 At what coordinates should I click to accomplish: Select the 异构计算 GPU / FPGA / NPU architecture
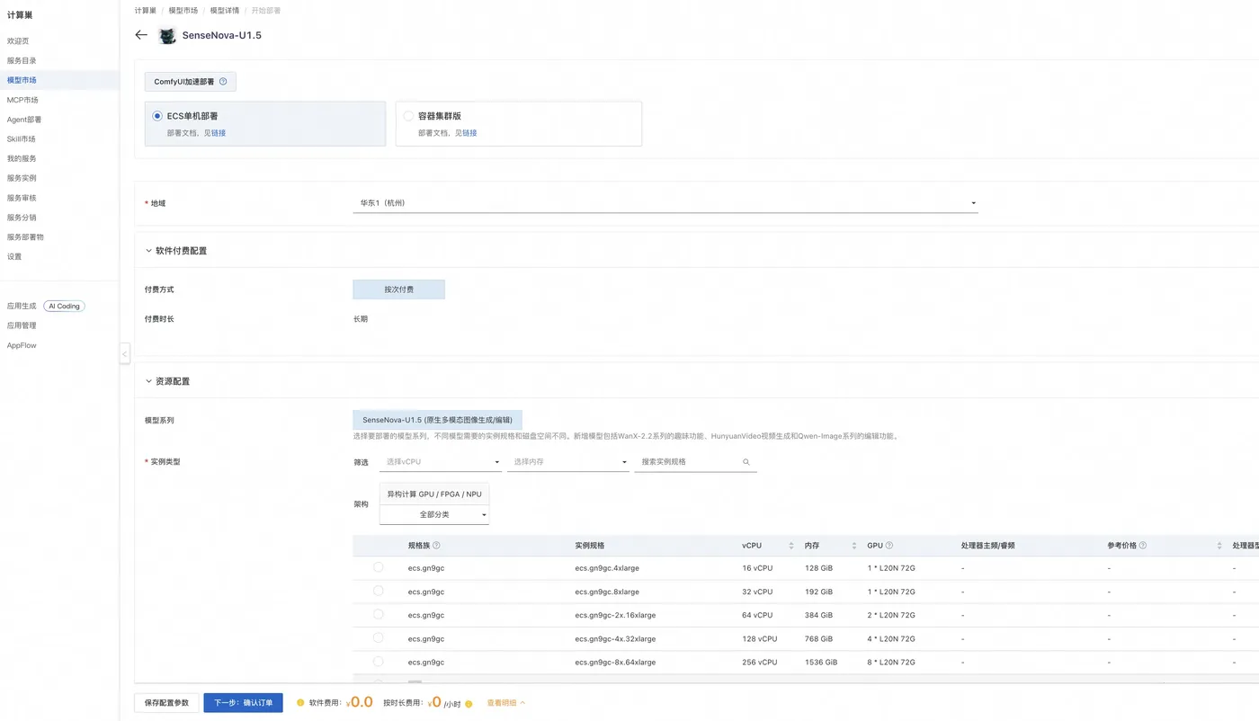tap(434, 494)
